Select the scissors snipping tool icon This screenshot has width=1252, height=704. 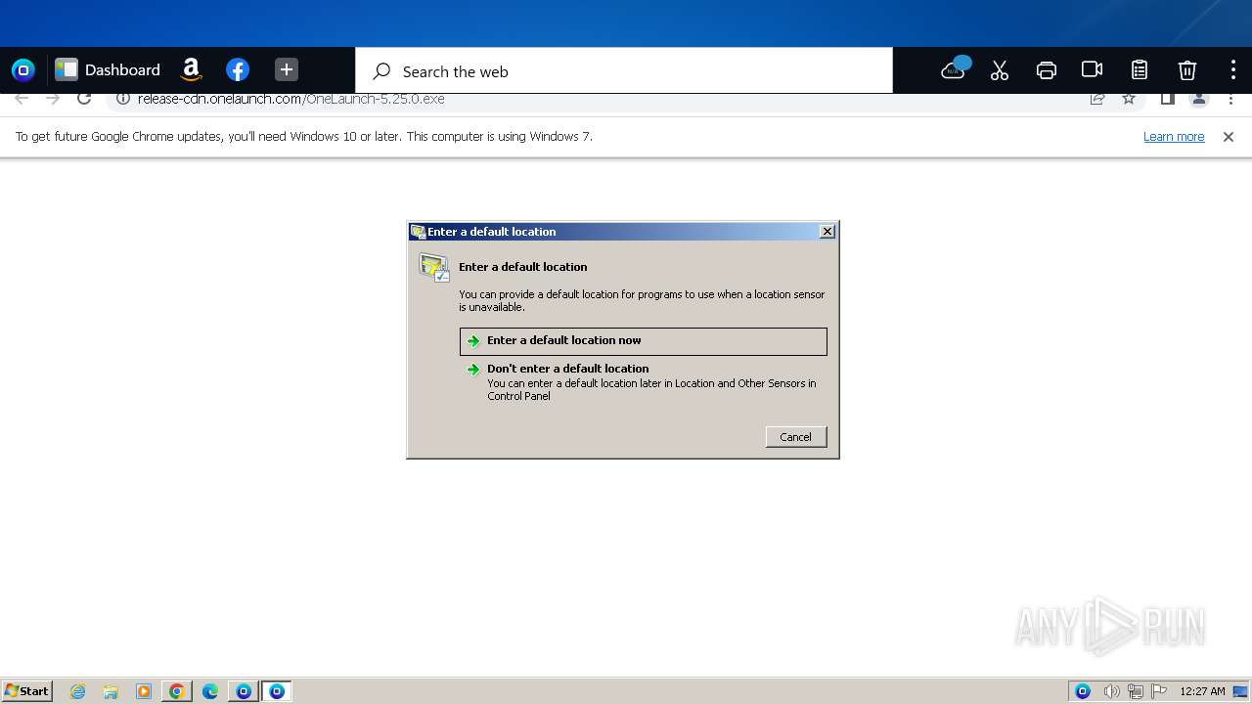[x=999, y=69]
